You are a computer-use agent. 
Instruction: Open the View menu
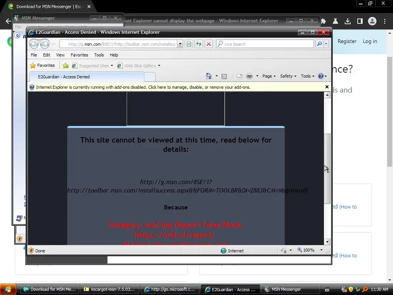point(60,55)
